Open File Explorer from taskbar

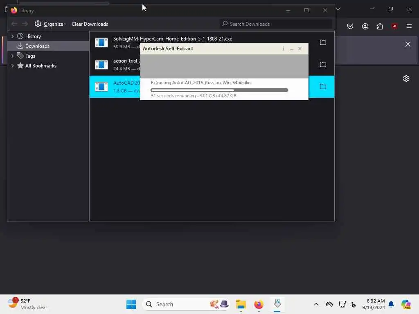point(241,304)
